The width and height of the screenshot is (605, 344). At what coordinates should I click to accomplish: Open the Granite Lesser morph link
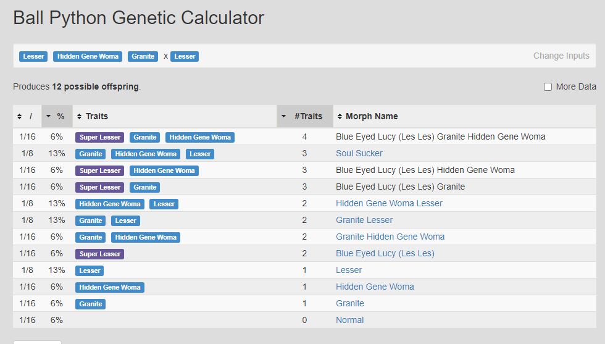pos(364,220)
